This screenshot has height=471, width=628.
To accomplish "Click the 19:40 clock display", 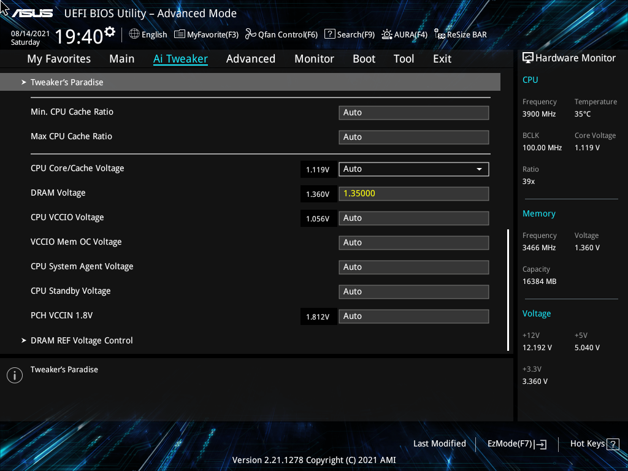I will (79, 36).
